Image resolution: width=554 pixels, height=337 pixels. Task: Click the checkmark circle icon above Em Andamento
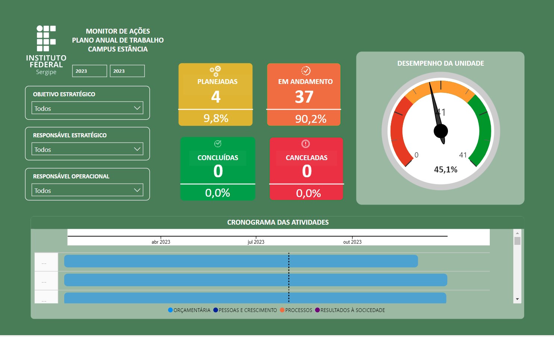point(306,71)
